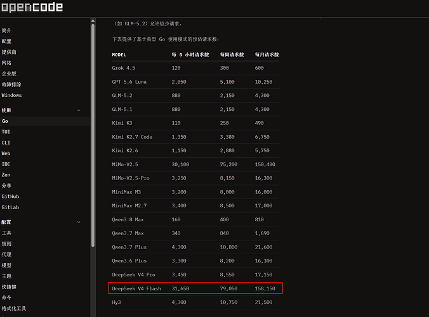Click the GPT 5.6 Luna model cell
The image size is (429, 317).
point(129,82)
